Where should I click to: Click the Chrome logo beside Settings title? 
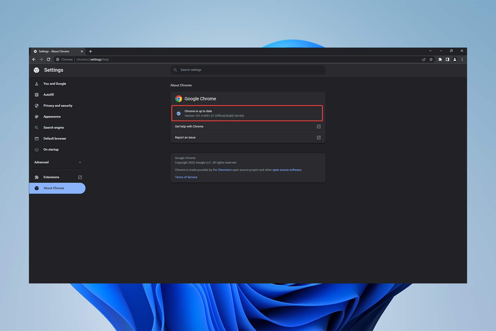[x=36, y=70]
